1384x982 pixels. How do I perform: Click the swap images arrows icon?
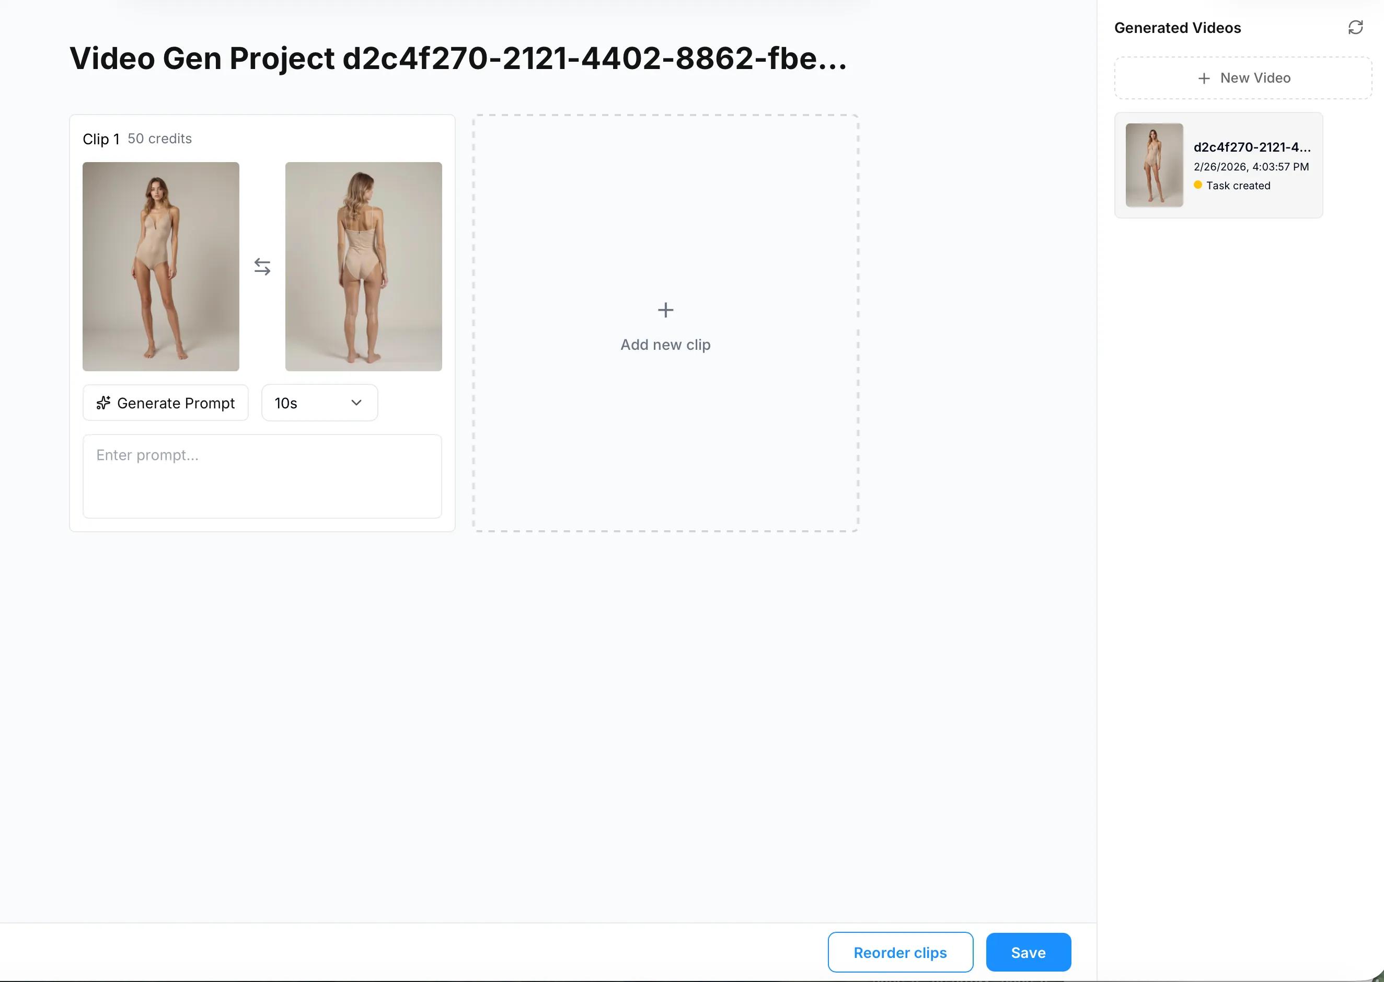click(x=262, y=267)
